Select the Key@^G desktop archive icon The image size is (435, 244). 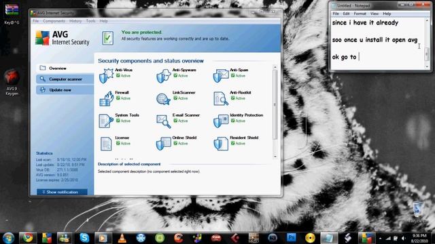pyautogui.click(x=12, y=14)
